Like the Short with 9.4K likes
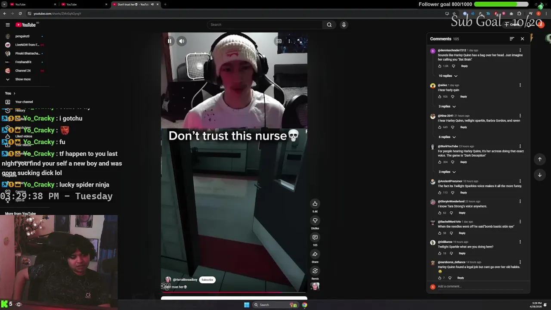This screenshot has width=551, height=310. 315,204
